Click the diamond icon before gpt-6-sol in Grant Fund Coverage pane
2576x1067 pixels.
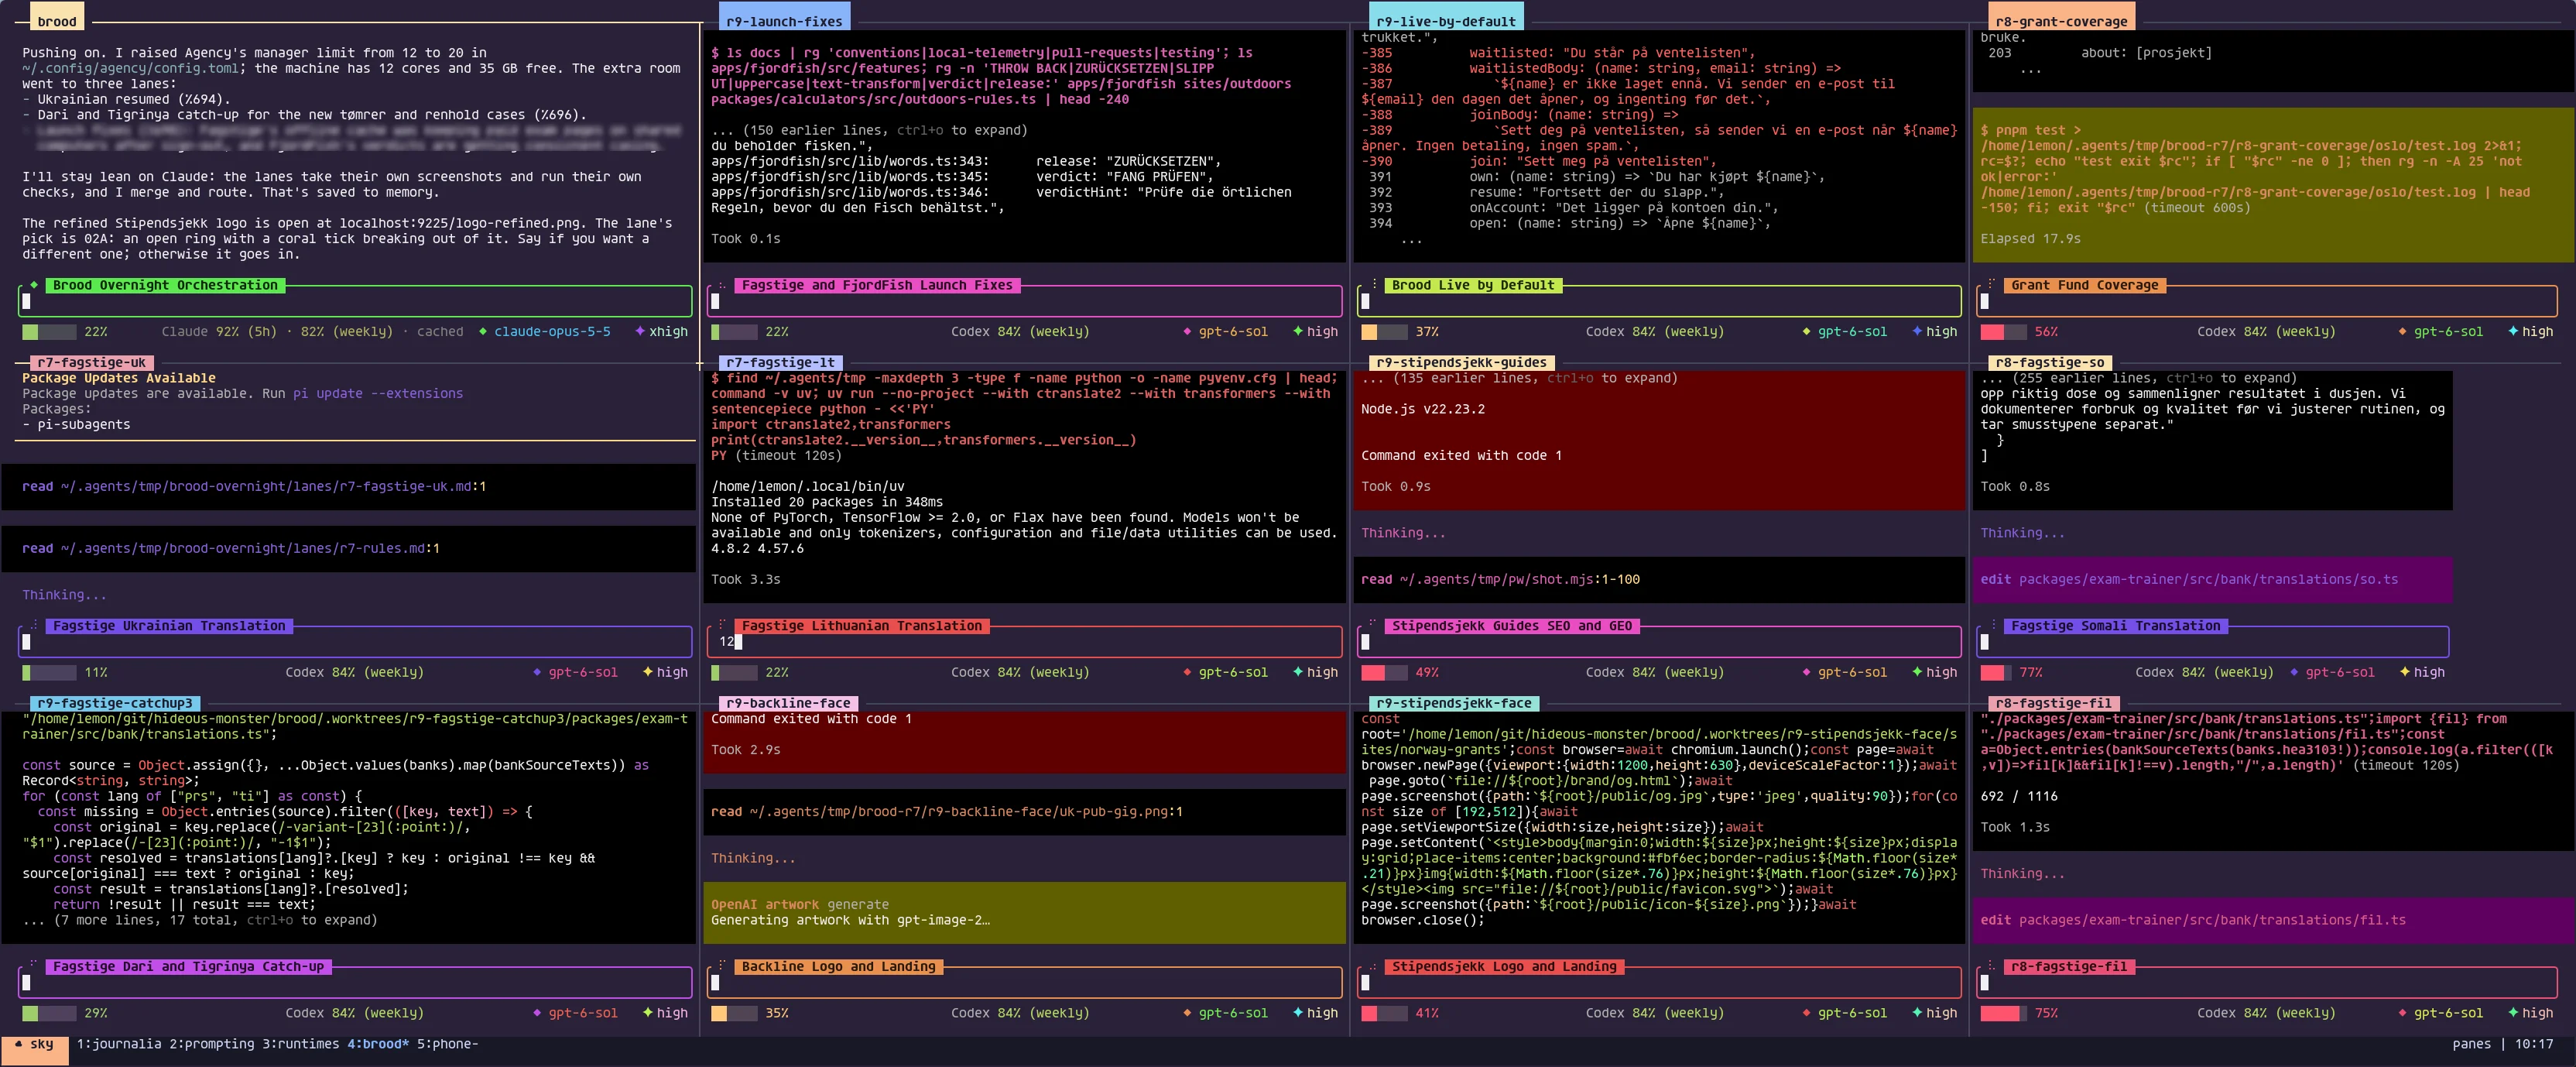point(2402,332)
